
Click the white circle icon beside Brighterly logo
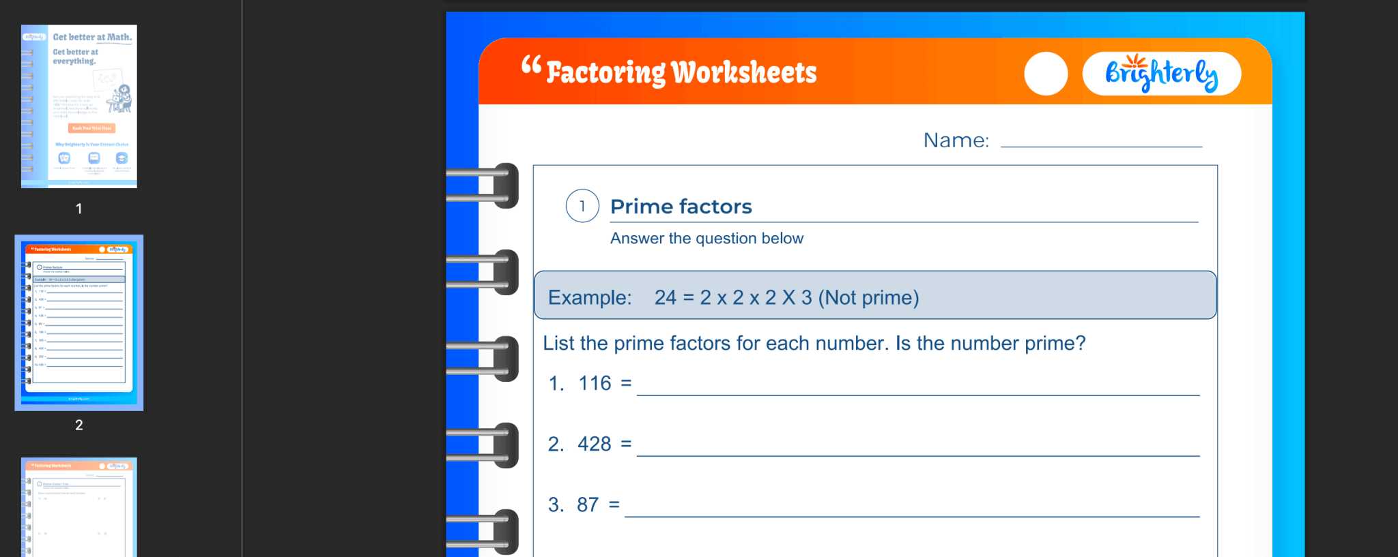click(x=1046, y=73)
